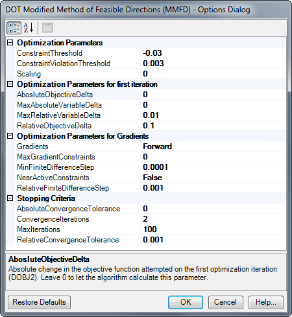292x317 pixels.
Task: Collapse the Stopping Criteria section
Action: 10,198
